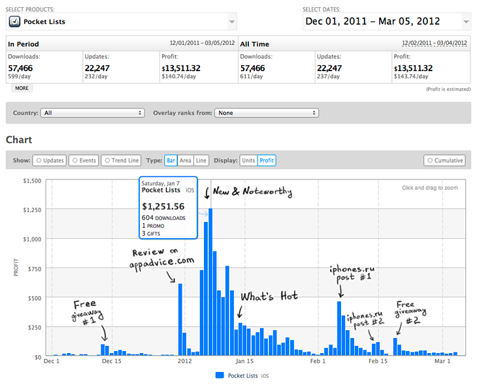Click All Time updates 237/day text

coord(328,76)
